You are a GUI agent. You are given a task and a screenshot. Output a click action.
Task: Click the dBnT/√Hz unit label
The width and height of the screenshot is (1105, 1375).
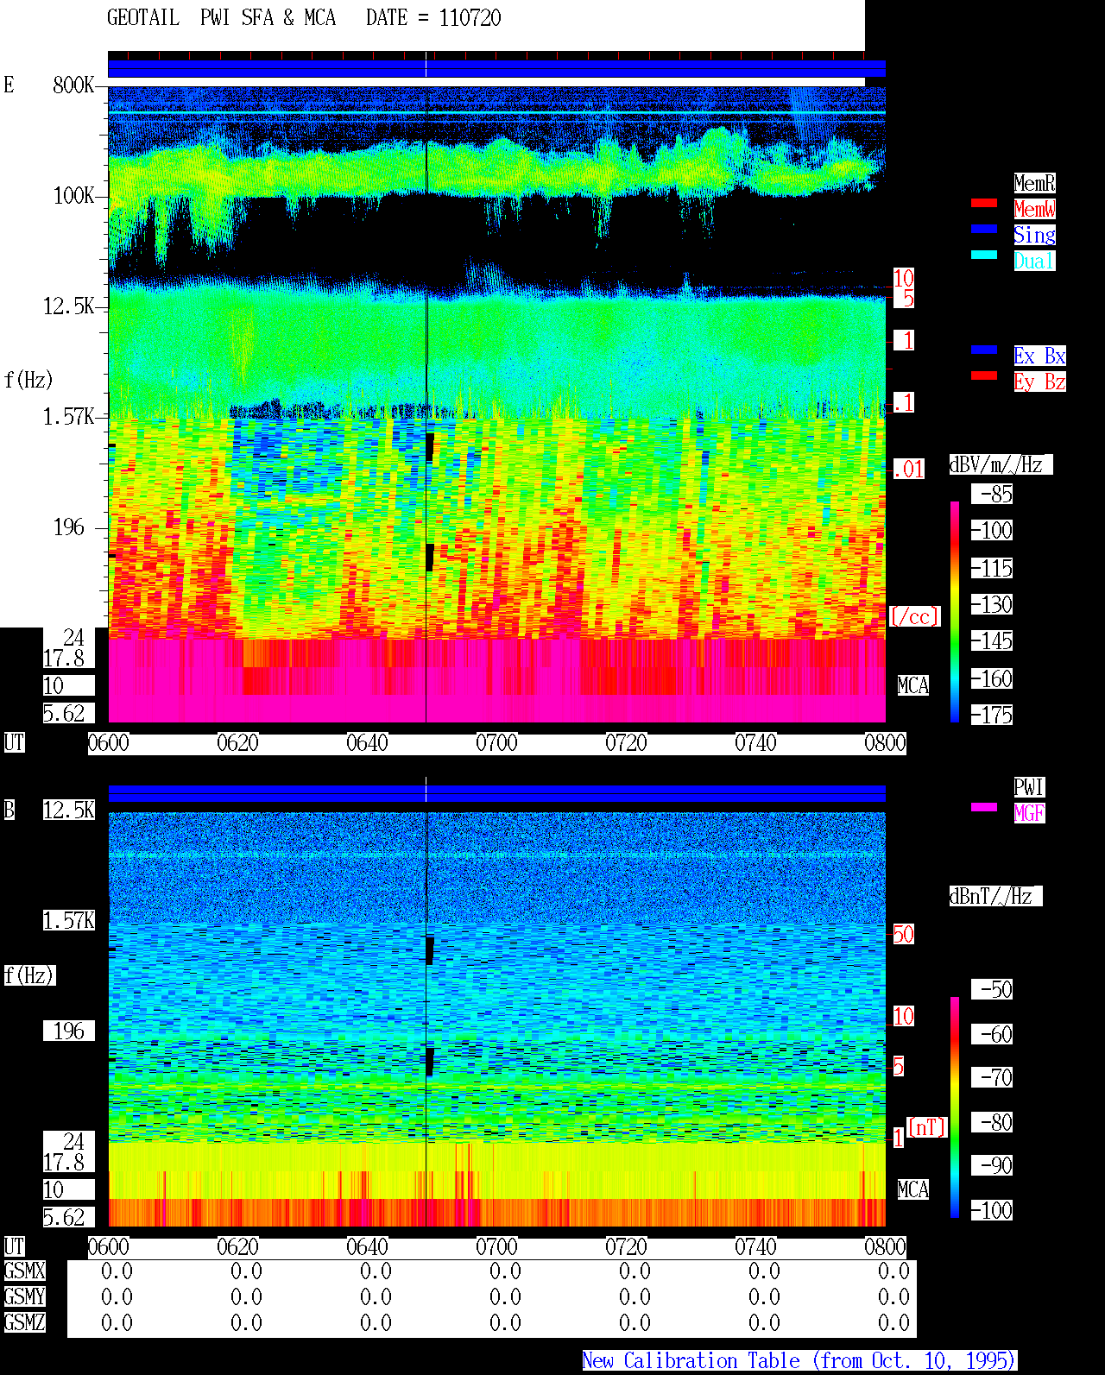point(995,896)
